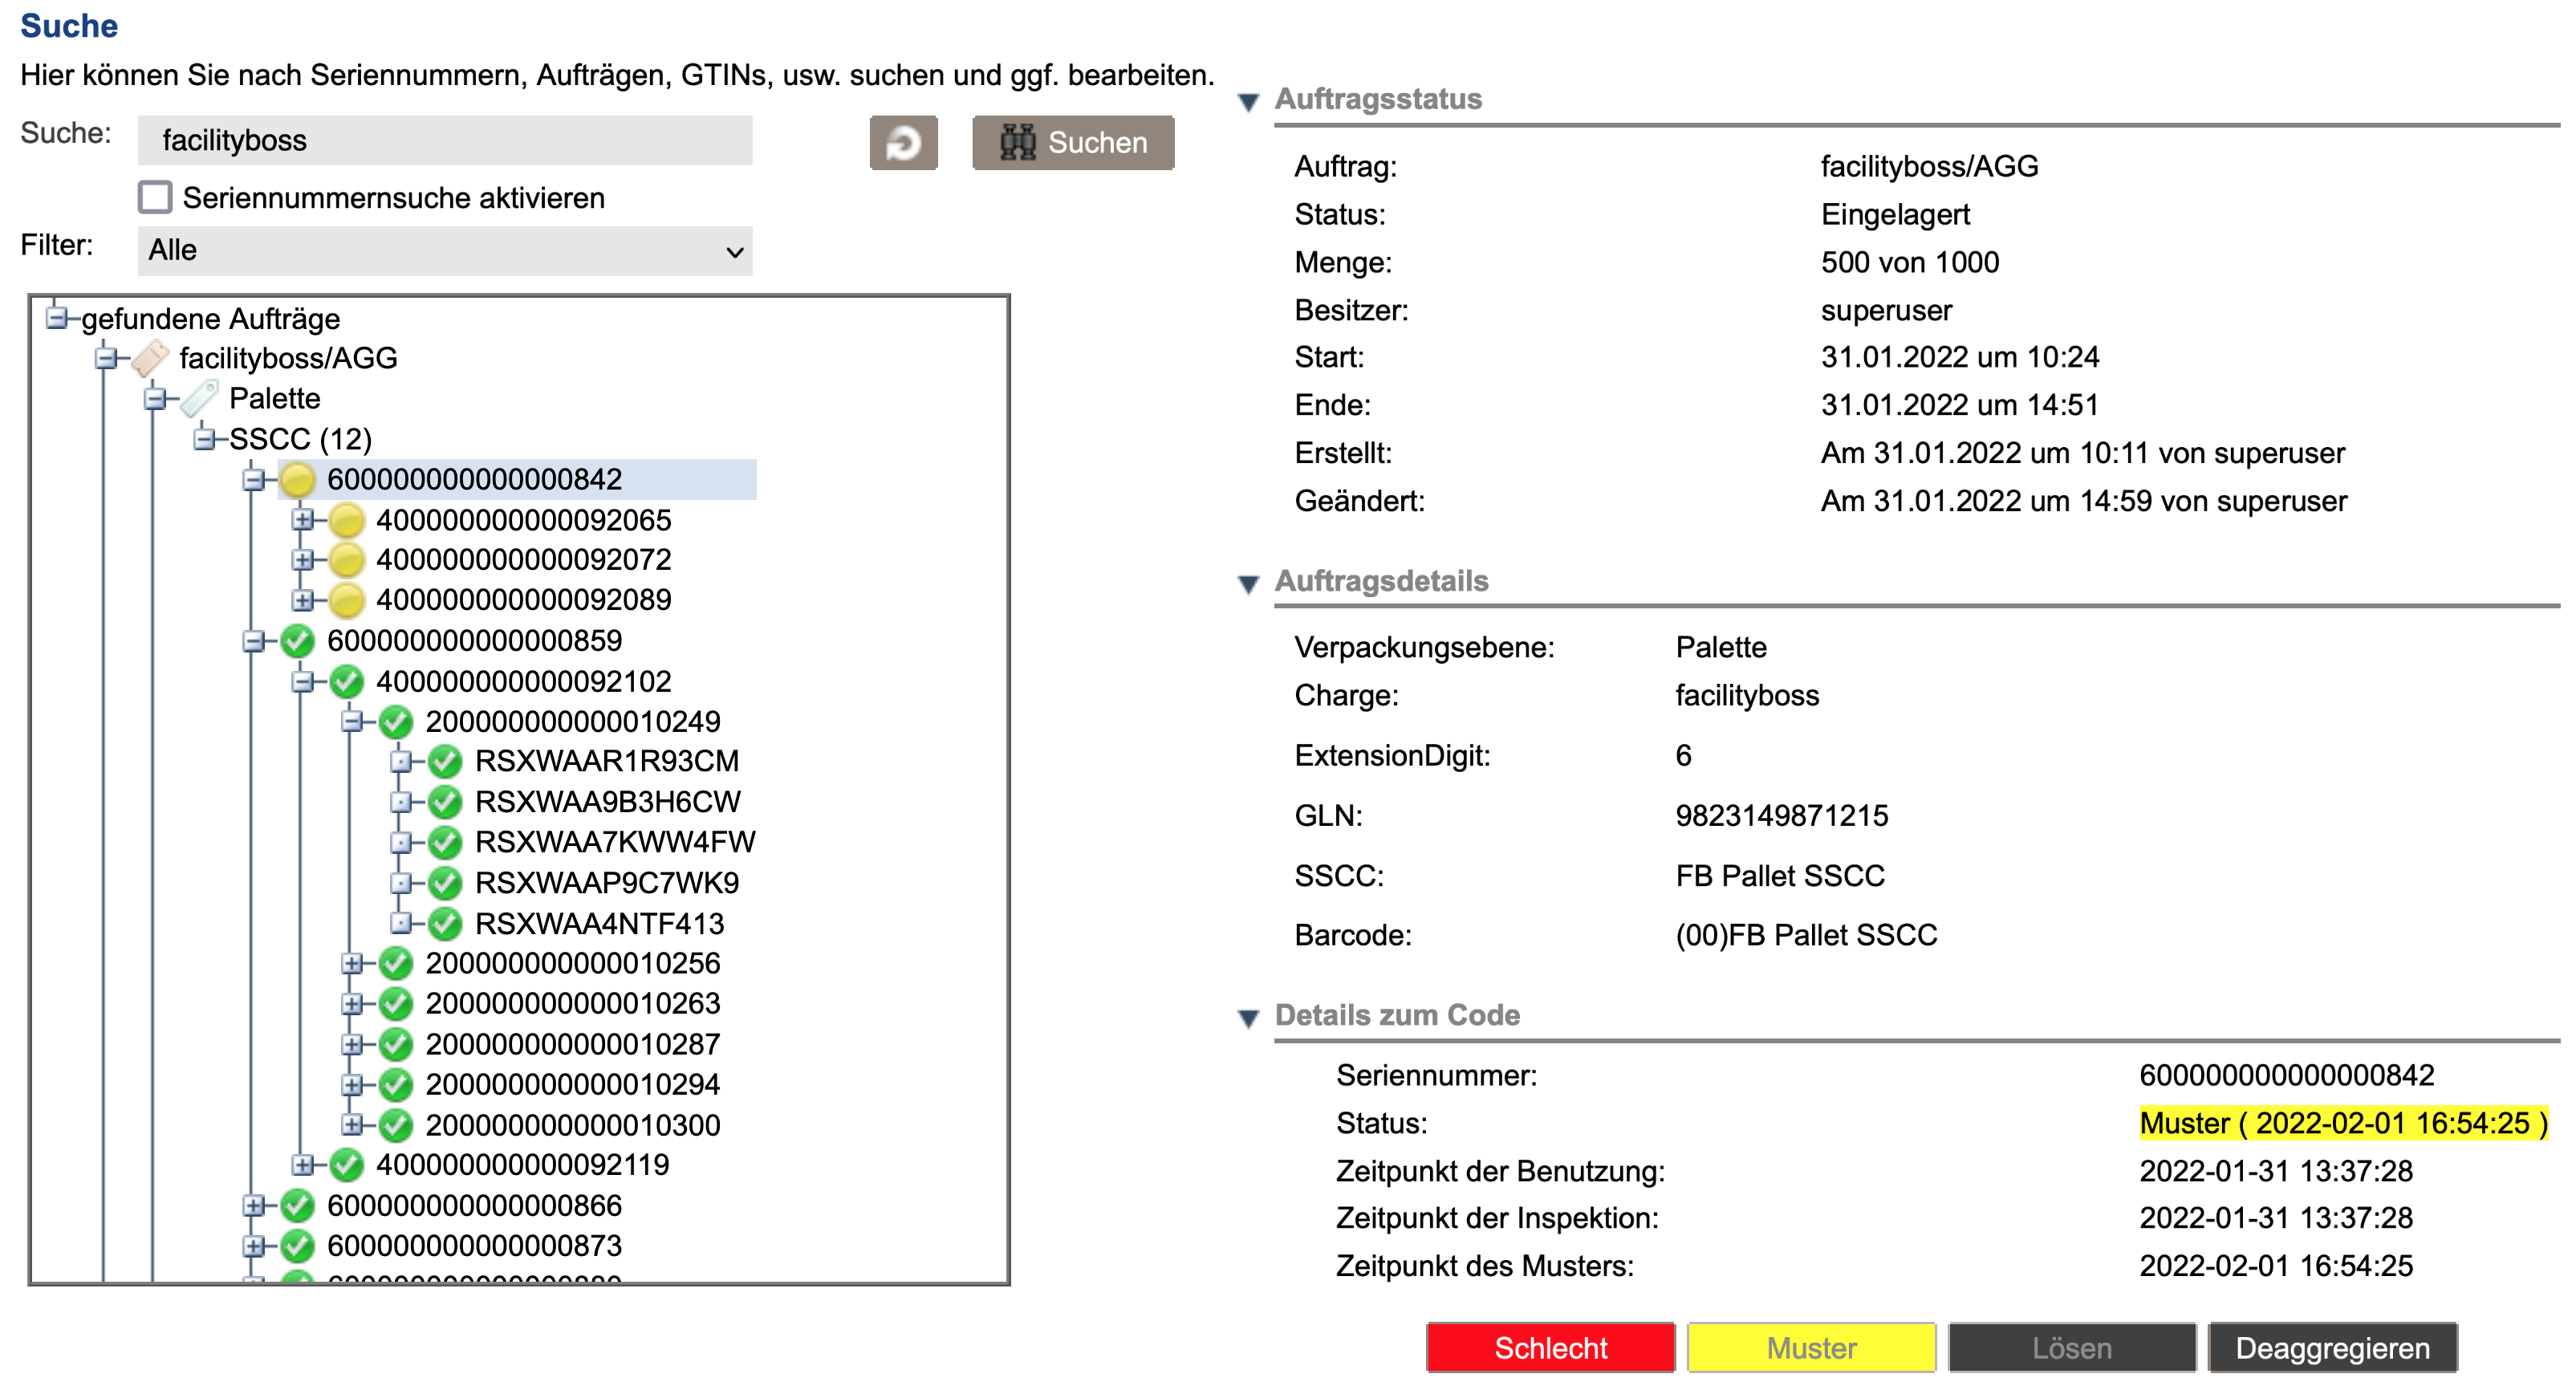The height and width of the screenshot is (1382, 2576).
Task: Click green check icon of 200000000000010249
Action: (x=395, y=721)
